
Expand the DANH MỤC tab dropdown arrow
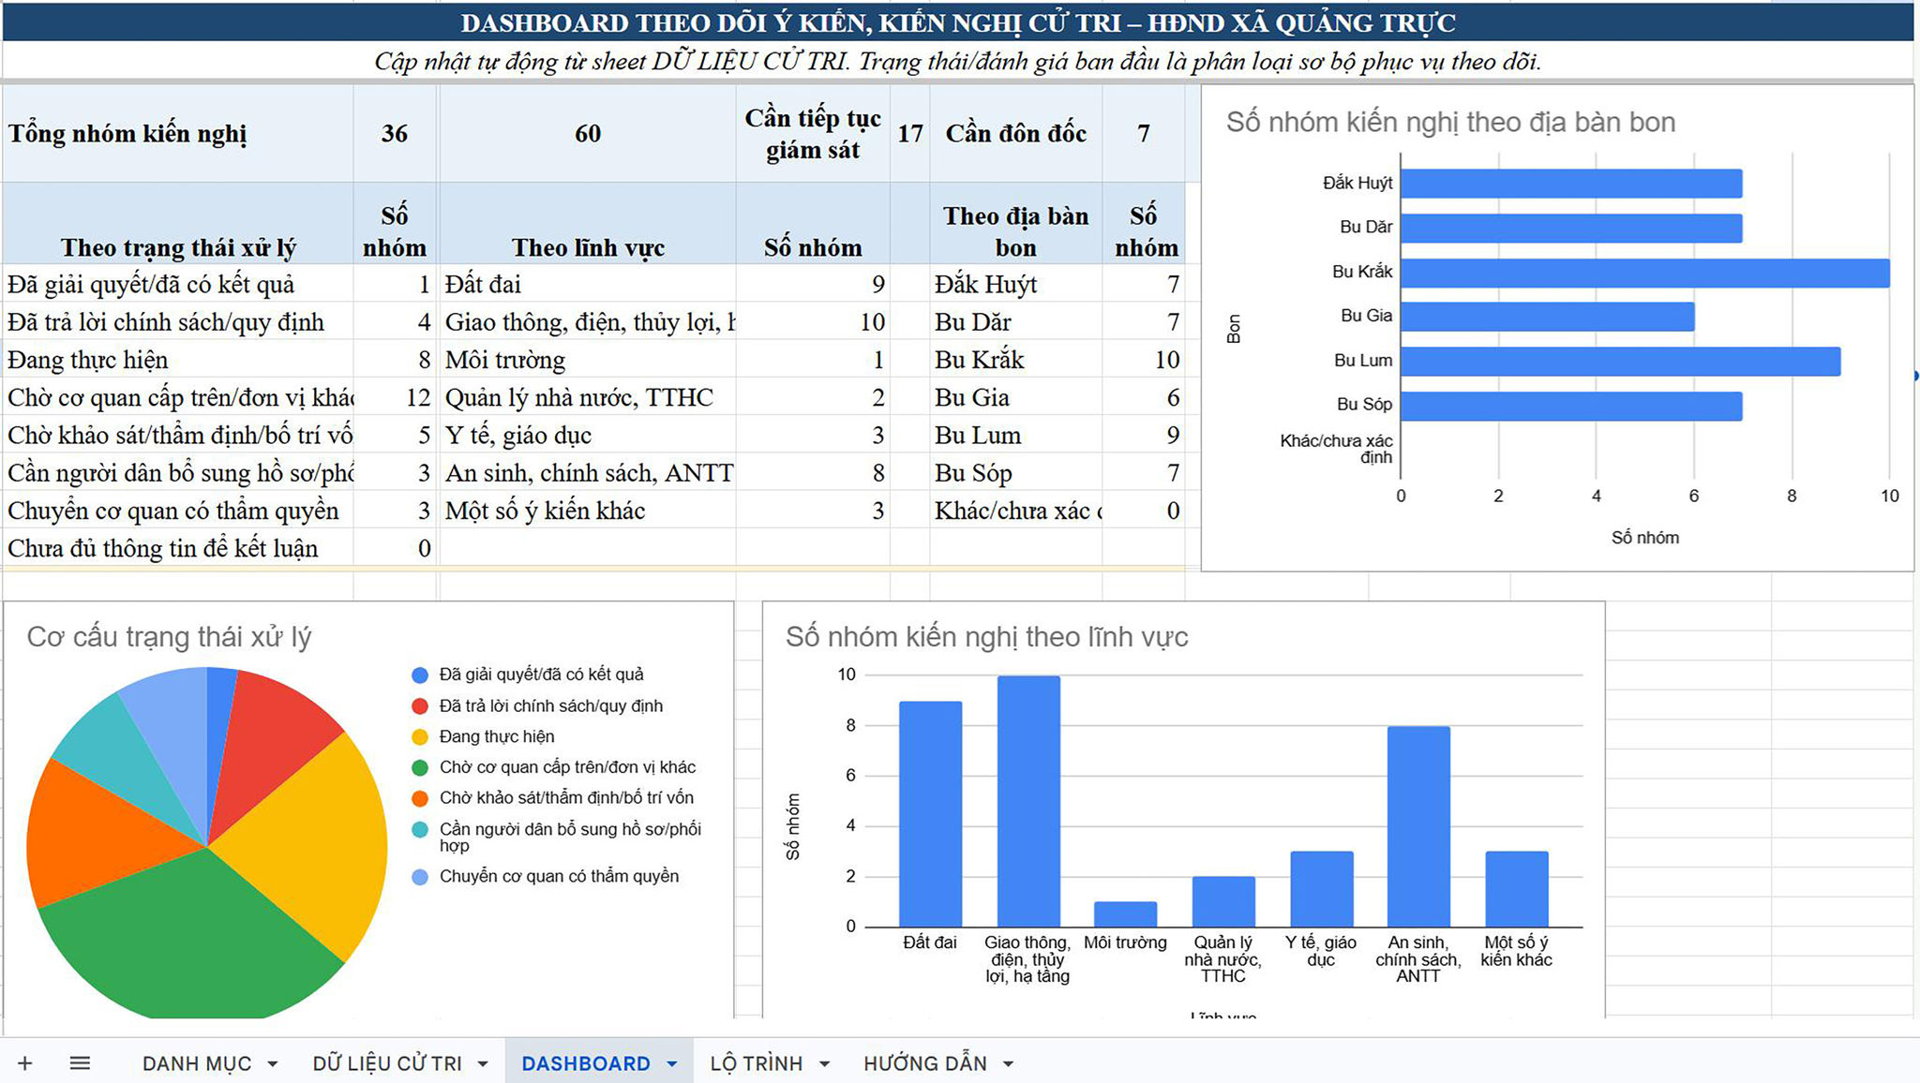(x=273, y=1064)
